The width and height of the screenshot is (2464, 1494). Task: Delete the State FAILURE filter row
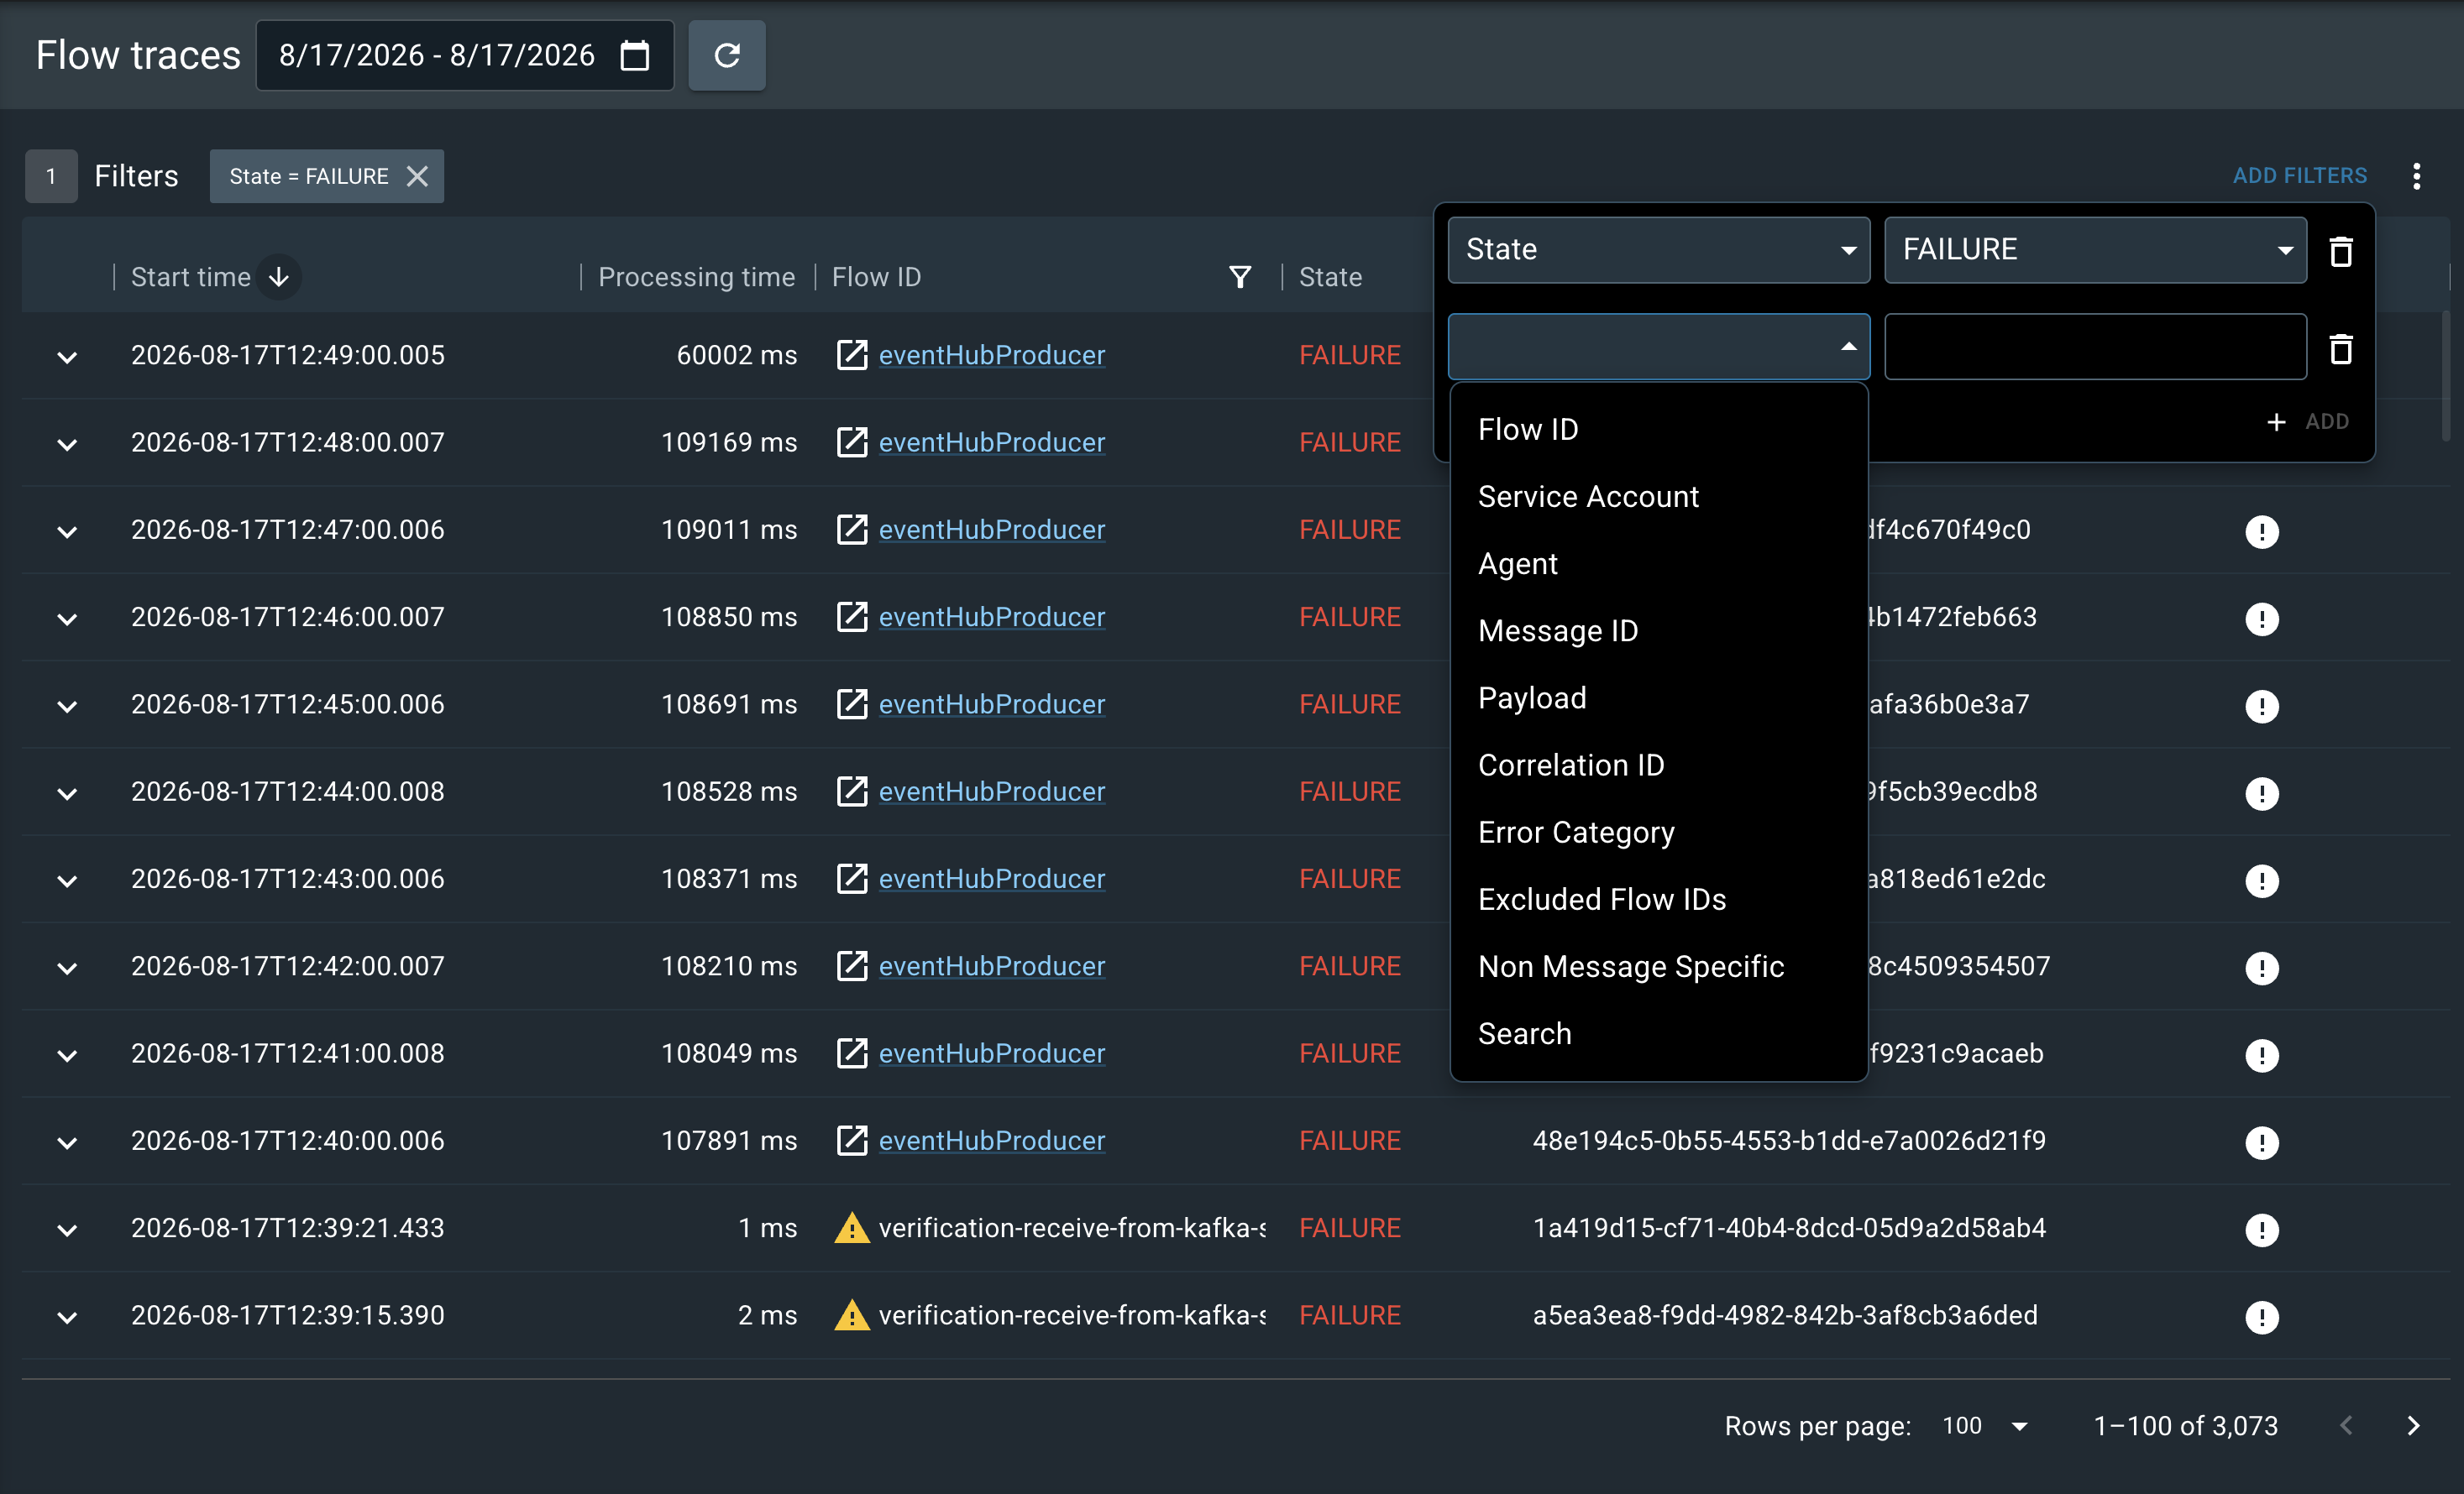2340,251
